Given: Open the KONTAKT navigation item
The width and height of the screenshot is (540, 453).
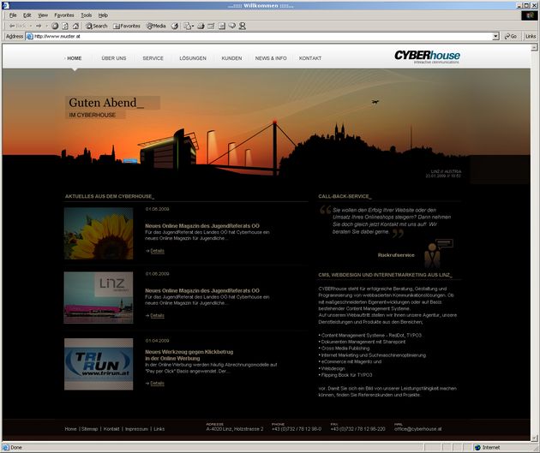Looking at the screenshot, I should click(x=310, y=58).
